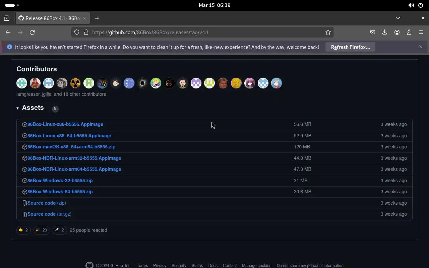Download 86Box-Windows-64-b5555.zip
Image resolution: width=429 pixels, height=268 pixels.
coord(60,192)
